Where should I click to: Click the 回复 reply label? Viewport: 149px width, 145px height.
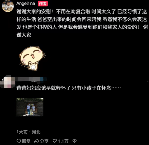click(x=26, y=141)
